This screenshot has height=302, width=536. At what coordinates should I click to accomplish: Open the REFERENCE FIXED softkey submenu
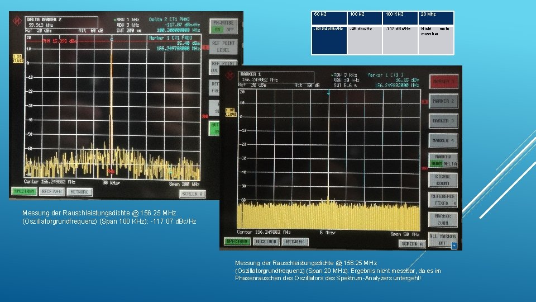coord(443,200)
